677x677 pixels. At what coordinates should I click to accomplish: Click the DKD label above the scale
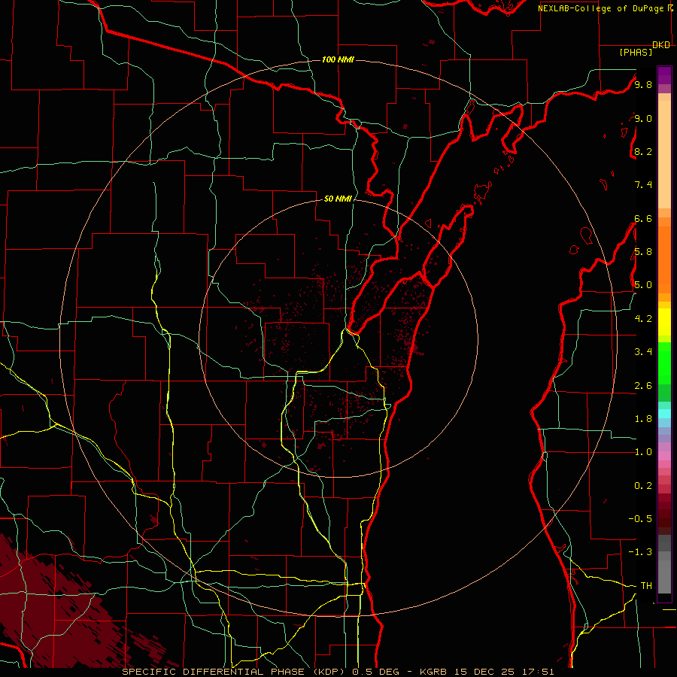(661, 45)
